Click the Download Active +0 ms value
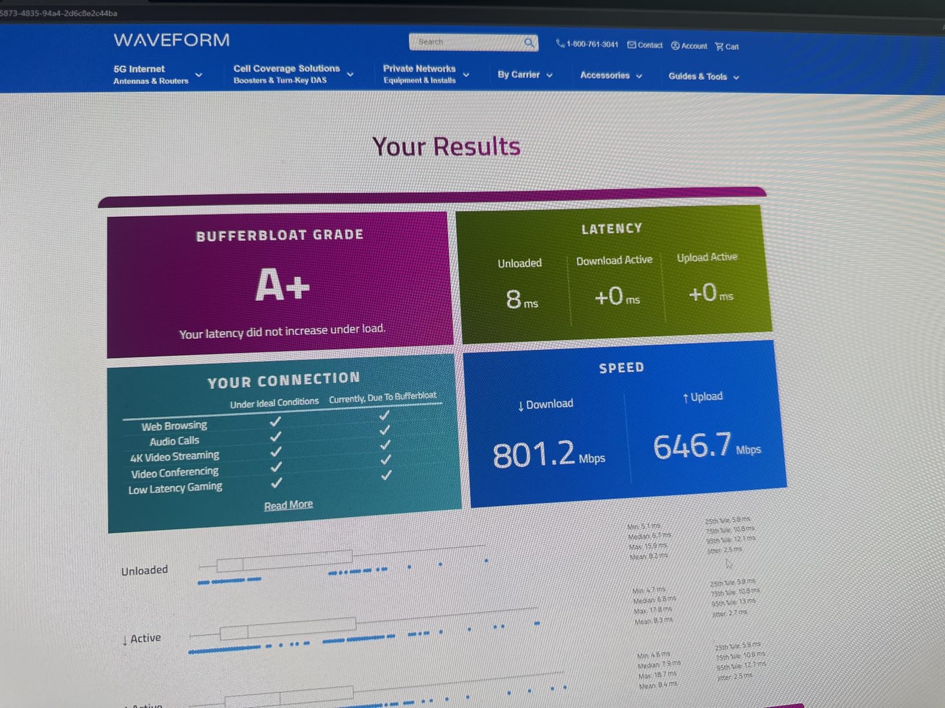Screen dimensions: 945x708 pos(617,297)
